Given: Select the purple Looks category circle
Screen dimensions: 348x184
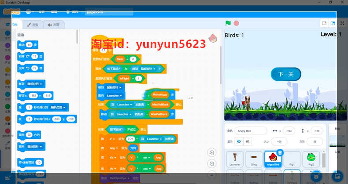Looking at the screenshot, I should (x=7, y=45).
